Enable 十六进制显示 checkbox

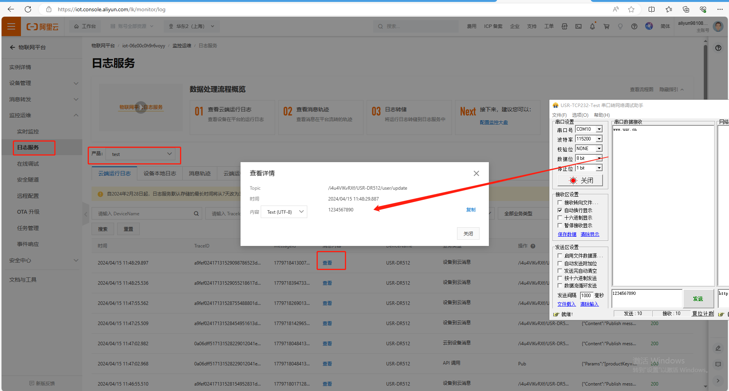click(560, 218)
